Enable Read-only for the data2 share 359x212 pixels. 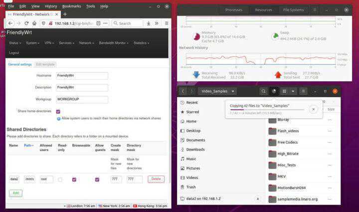60,179
